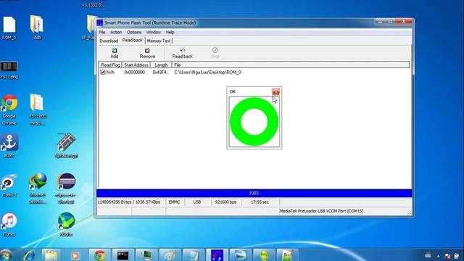The image size is (464, 261).
Task: Click the 0x43F4 length cell
Action: 161,72
